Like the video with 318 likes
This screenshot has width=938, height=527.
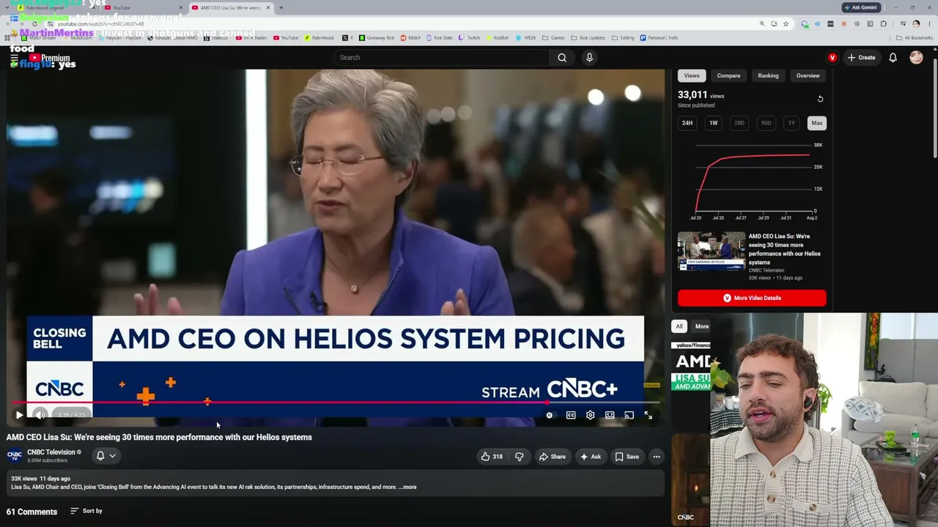[x=492, y=457]
